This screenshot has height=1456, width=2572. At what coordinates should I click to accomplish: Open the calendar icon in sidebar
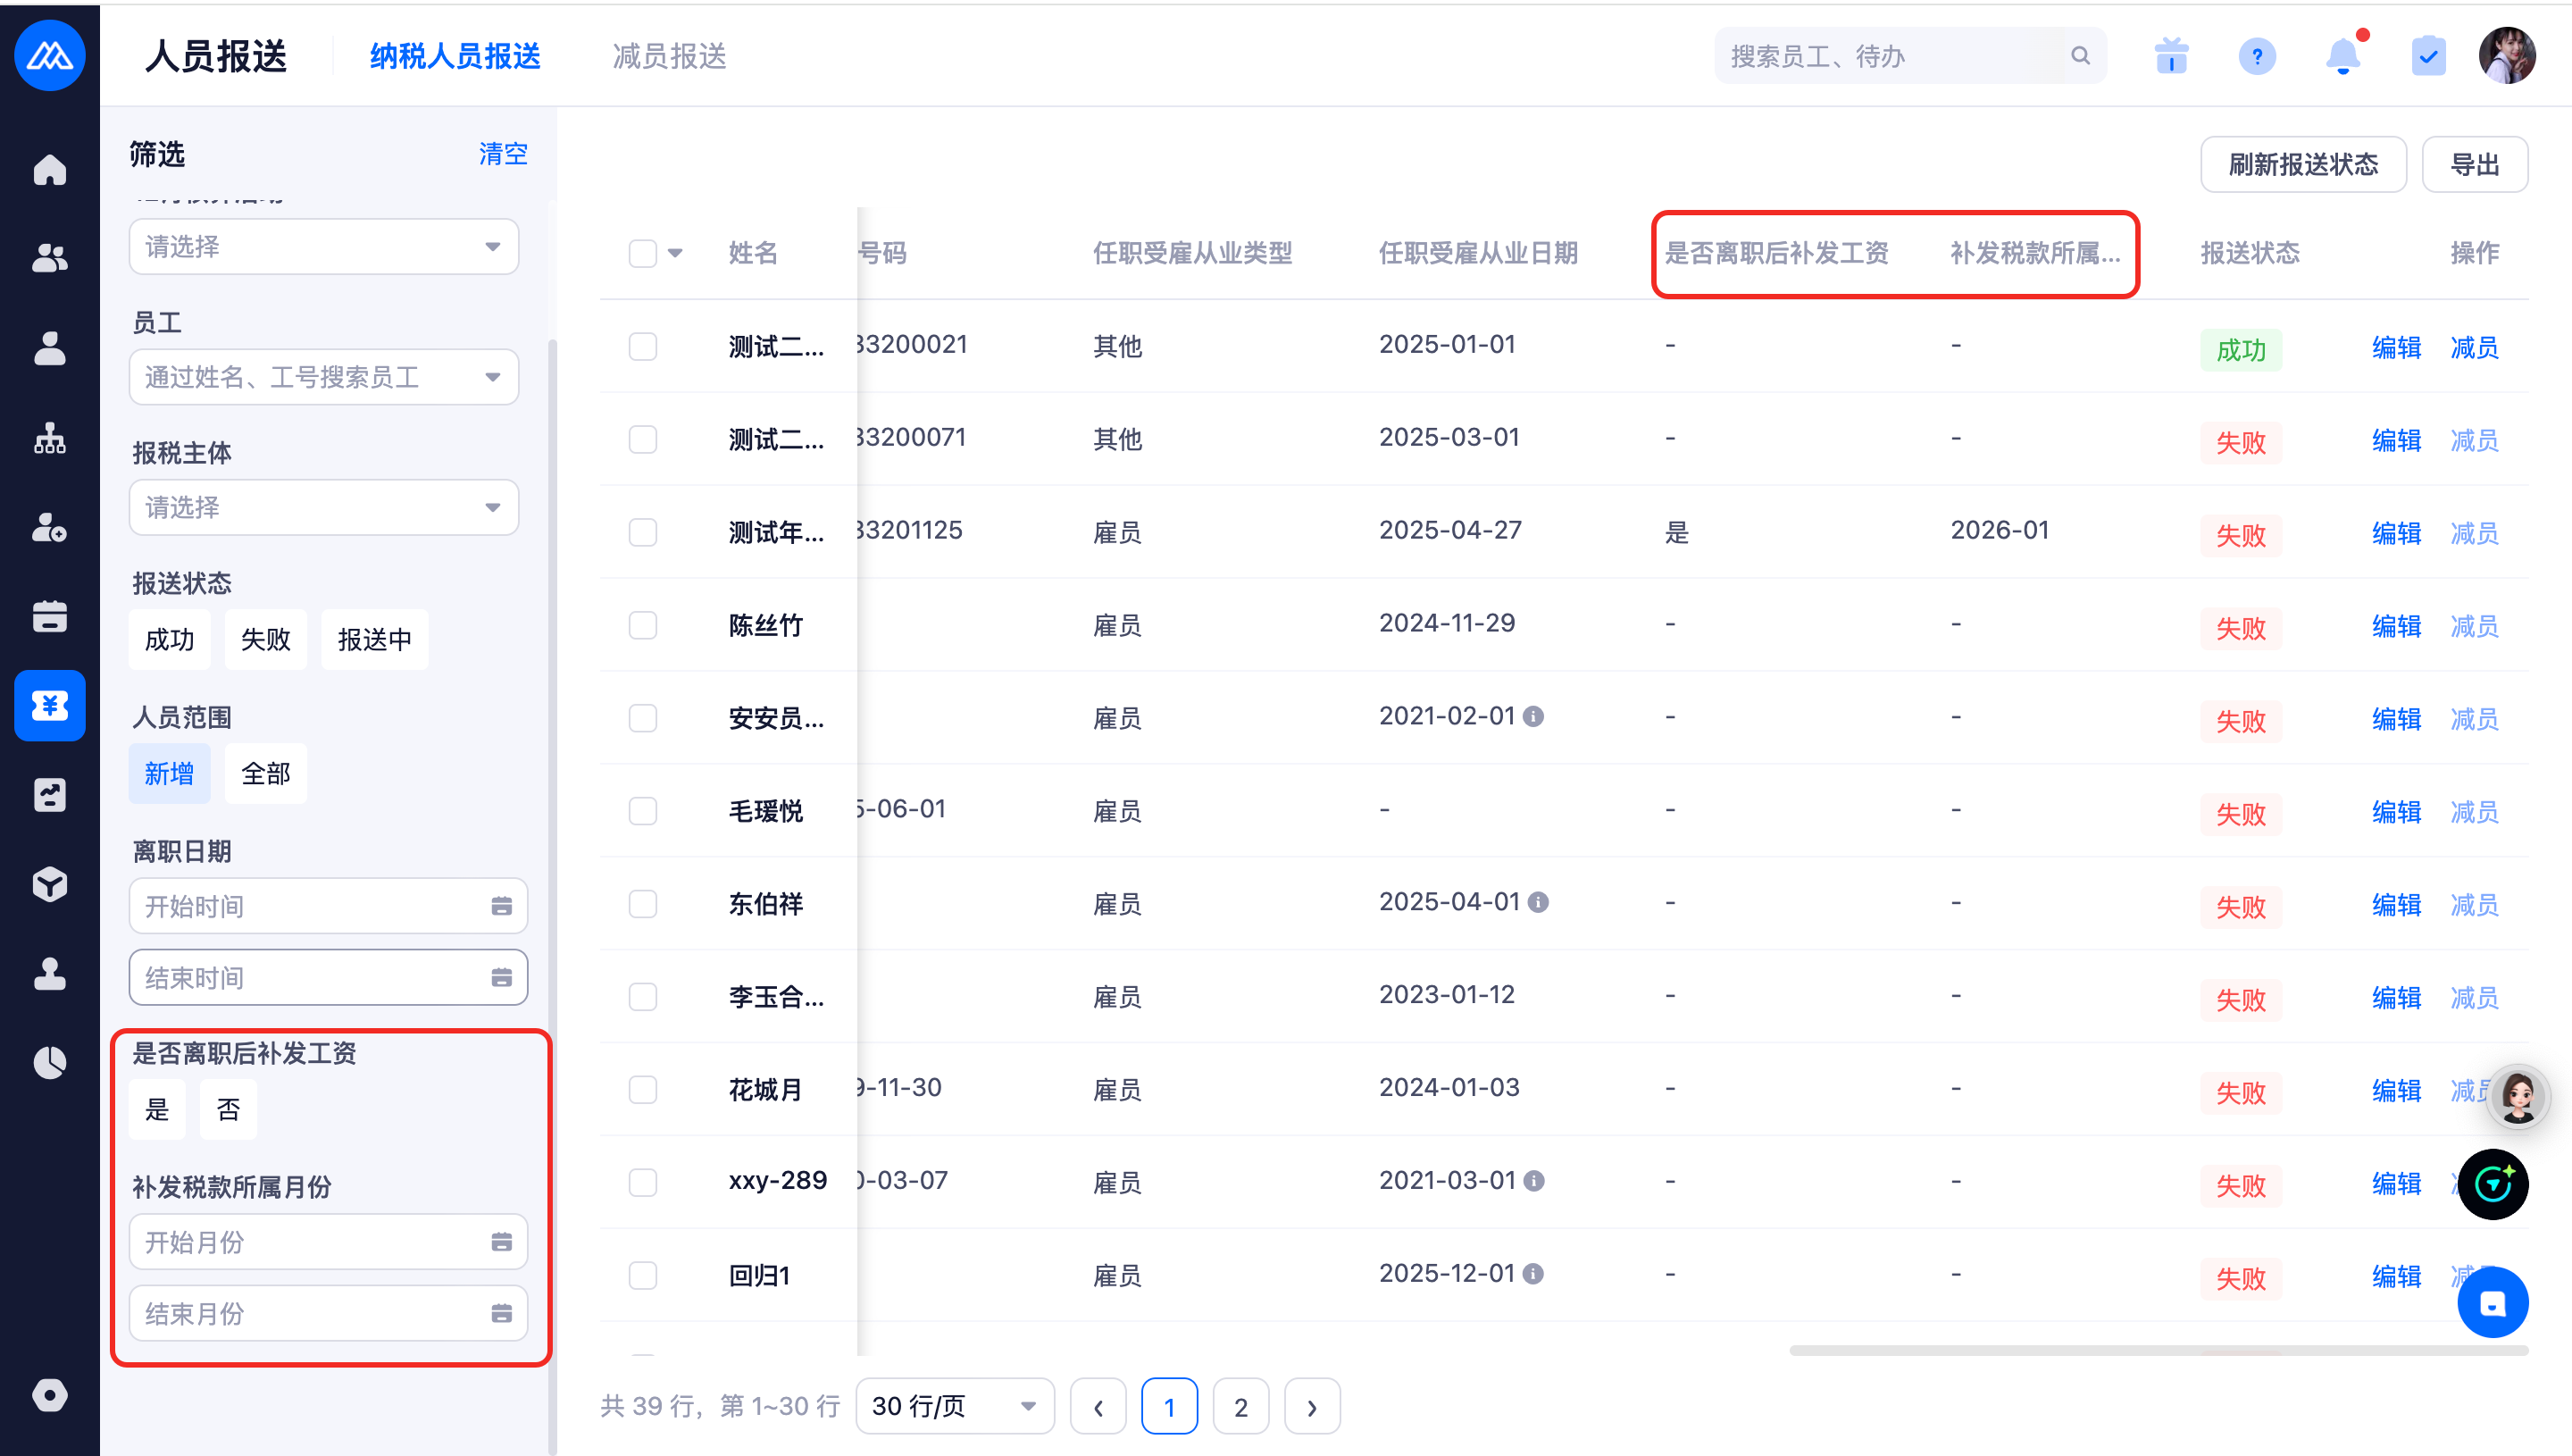pyautogui.click(x=49, y=616)
